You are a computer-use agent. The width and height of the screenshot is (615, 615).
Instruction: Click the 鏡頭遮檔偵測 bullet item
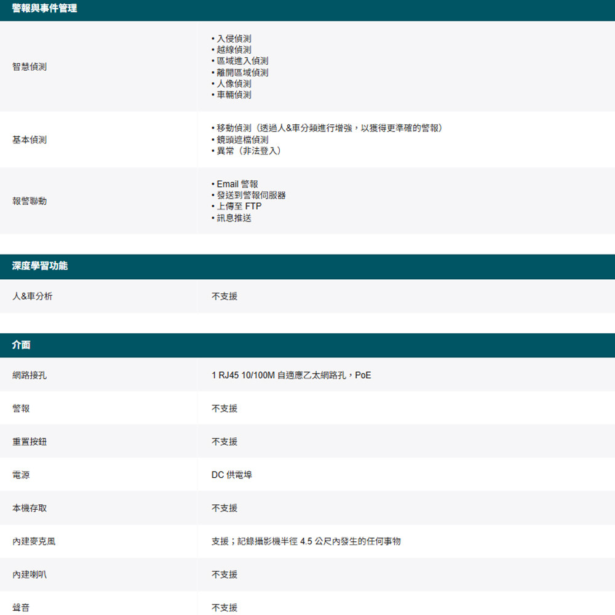(x=242, y=140)
